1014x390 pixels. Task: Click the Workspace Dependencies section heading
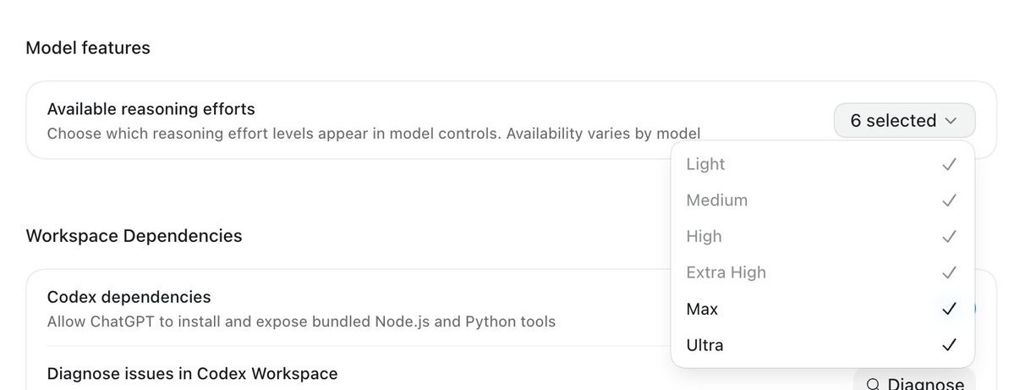click(x=134, y=236)
